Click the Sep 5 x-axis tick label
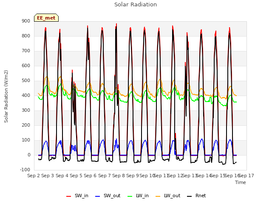The image size is (272, 204). pyautogui.click(x=76, y=176)
